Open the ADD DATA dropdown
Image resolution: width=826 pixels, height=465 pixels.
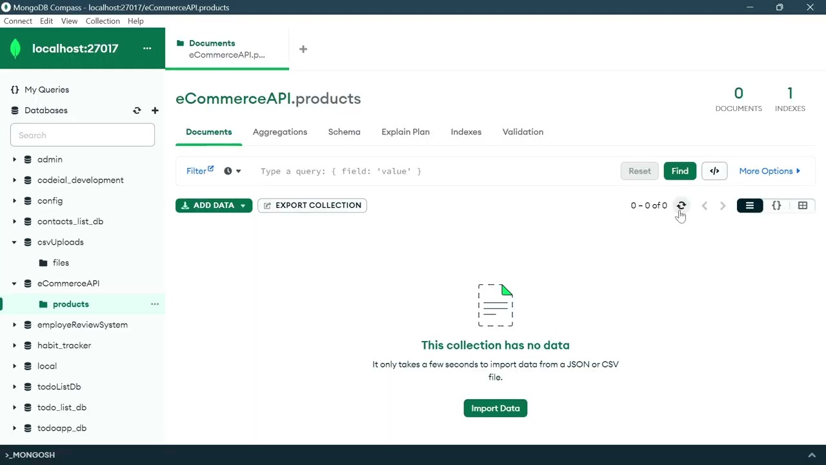(214, 205)
